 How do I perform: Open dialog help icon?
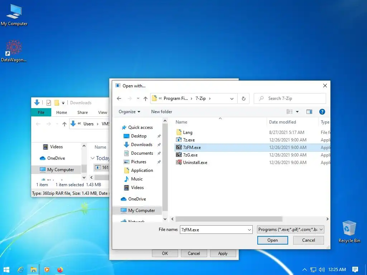pyautogui.click(x=322, y=112)
